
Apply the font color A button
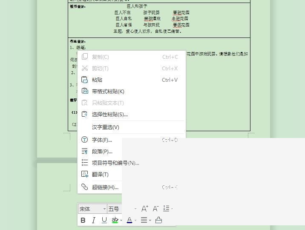pos(129,220)
